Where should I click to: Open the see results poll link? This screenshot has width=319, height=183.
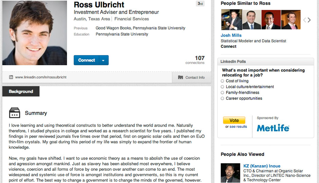click(x=238, y=127)
